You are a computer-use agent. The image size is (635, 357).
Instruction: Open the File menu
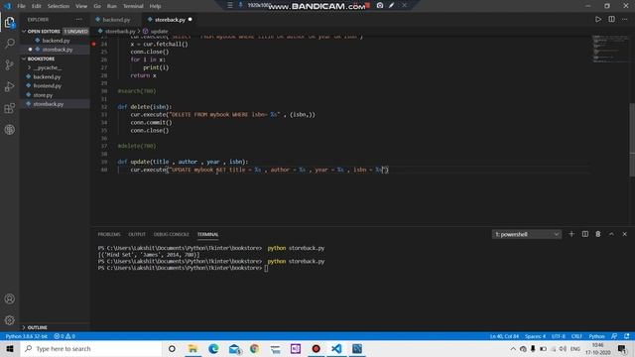(x=21, y=6)
